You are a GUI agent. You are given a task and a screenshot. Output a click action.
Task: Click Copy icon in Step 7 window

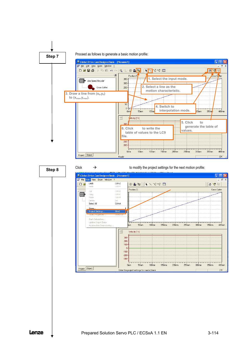tap(102, 70)
